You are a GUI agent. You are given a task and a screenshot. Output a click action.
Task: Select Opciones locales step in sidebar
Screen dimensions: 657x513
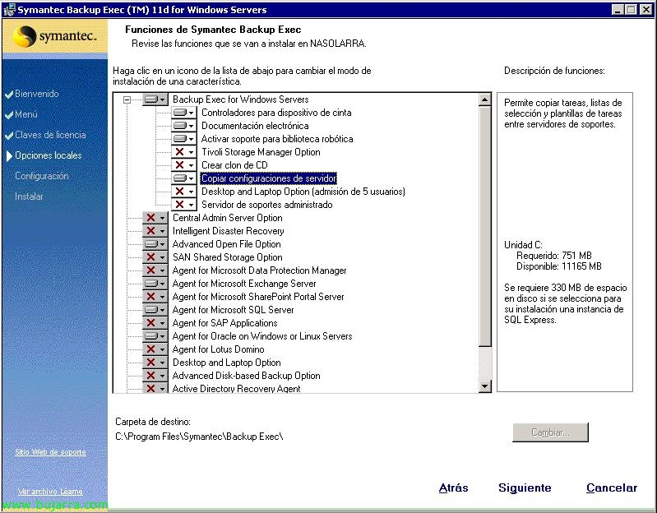[x=49, y=155]
